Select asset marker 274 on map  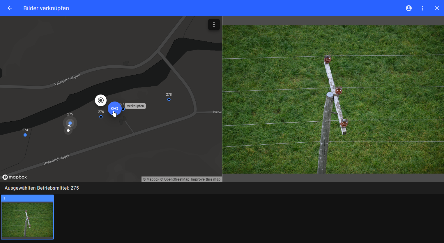pos(25,135)
